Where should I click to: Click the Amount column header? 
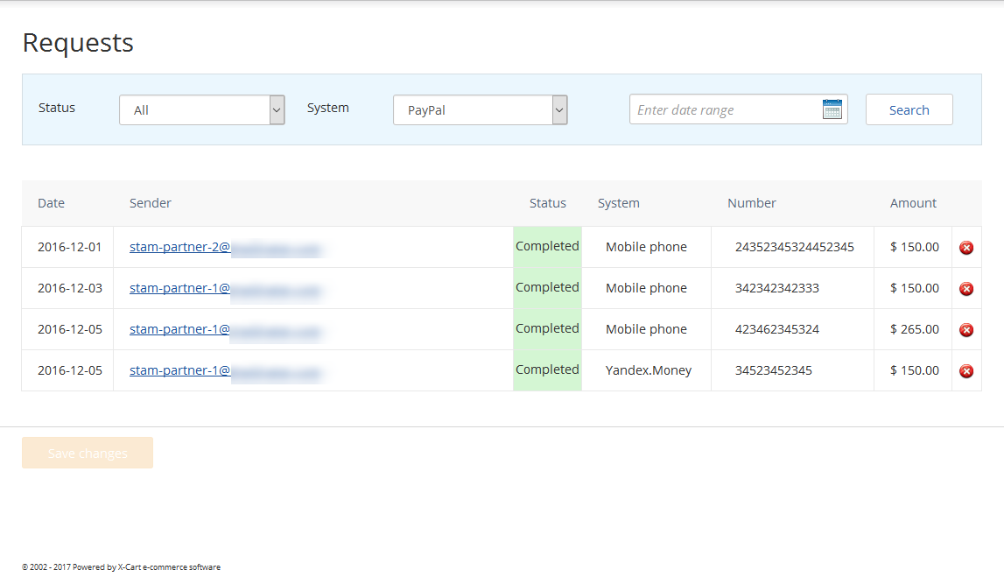[913, 203]
